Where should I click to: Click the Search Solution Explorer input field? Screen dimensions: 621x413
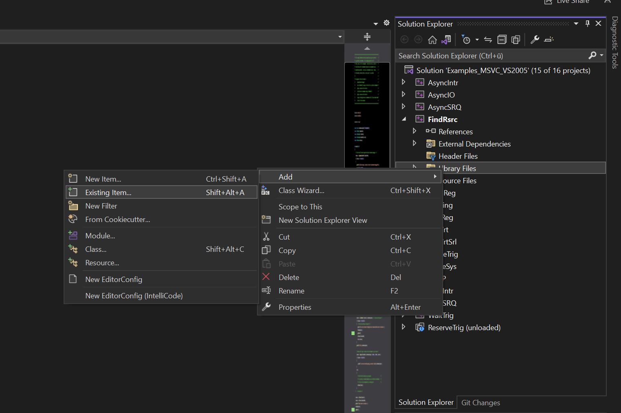(492, 56)
